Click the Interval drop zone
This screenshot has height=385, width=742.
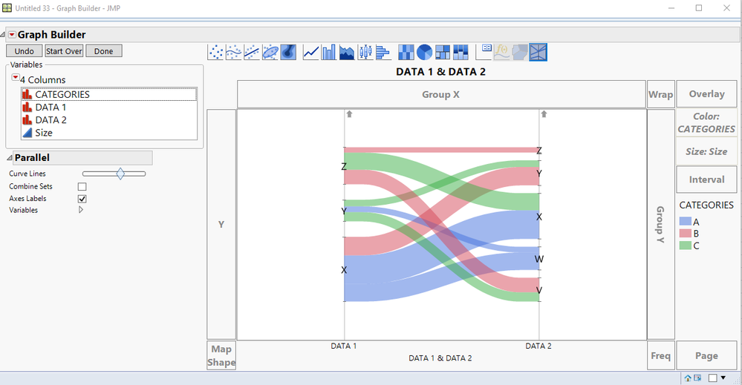[x=706, y=180]
